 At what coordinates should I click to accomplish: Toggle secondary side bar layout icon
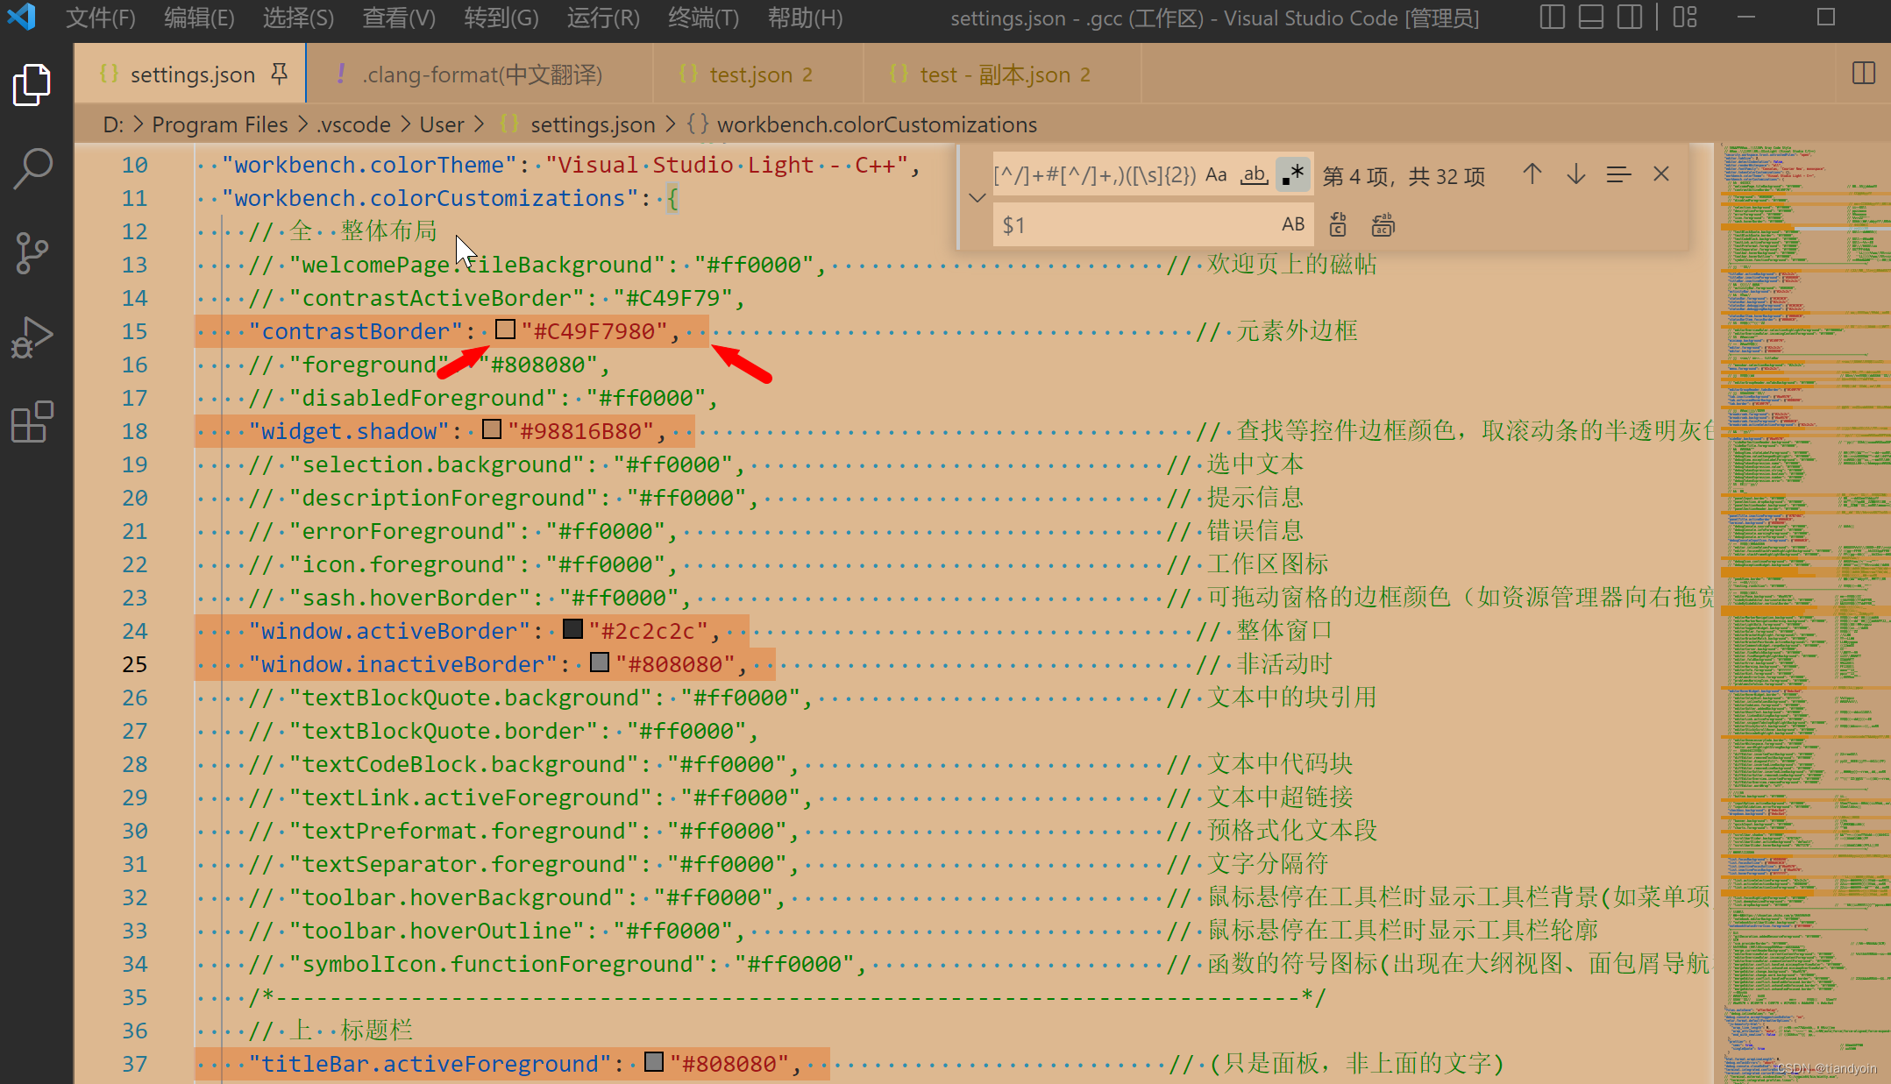[x=1630, y=18]
